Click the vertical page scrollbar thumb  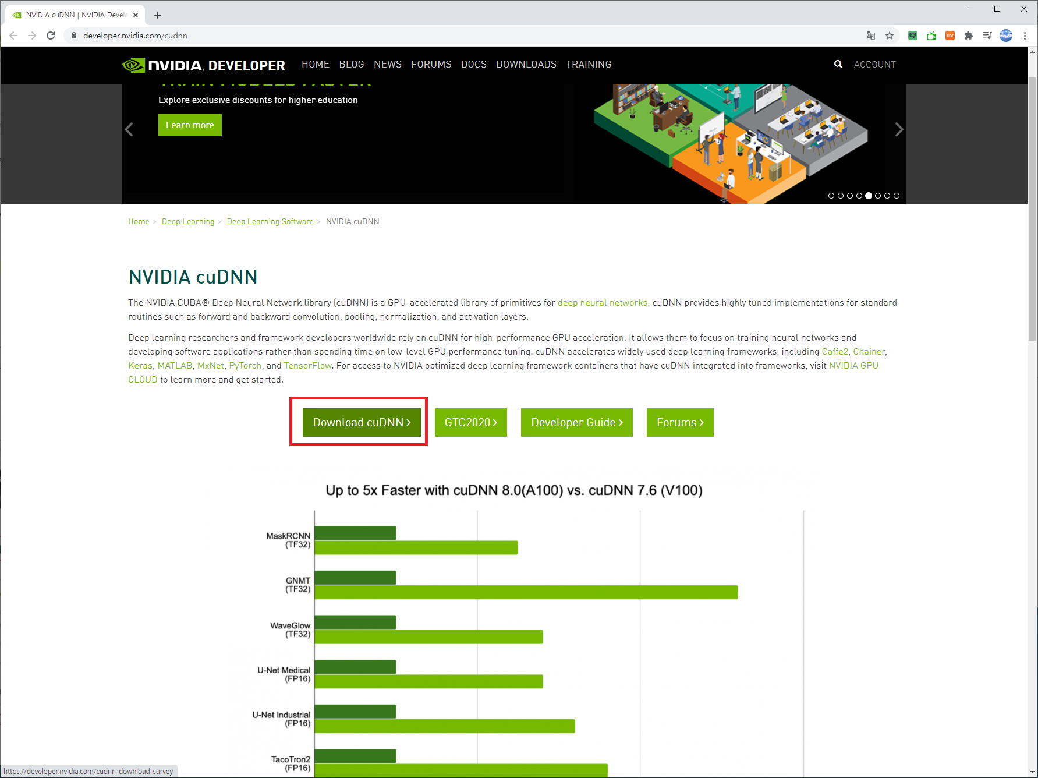click(1033, 209)
